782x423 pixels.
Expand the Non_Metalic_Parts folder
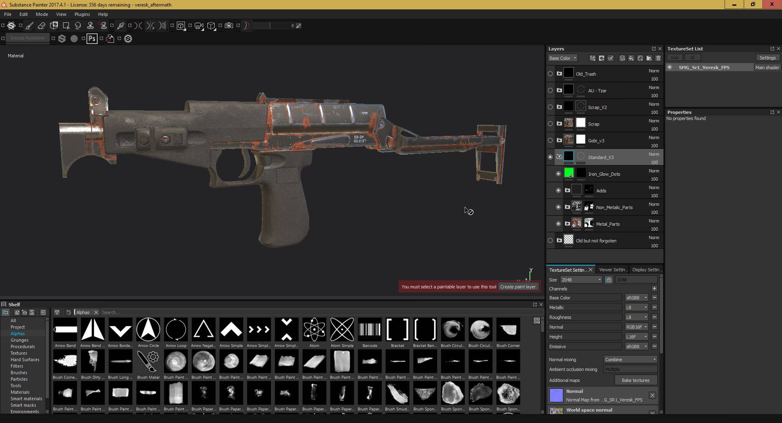(567, 207)
